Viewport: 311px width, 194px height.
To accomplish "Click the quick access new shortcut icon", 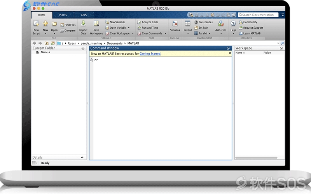I will (191, 15).
